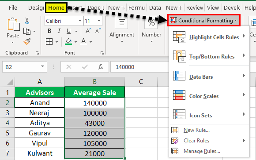Choose Manage Rules... entry

[209, 151]
